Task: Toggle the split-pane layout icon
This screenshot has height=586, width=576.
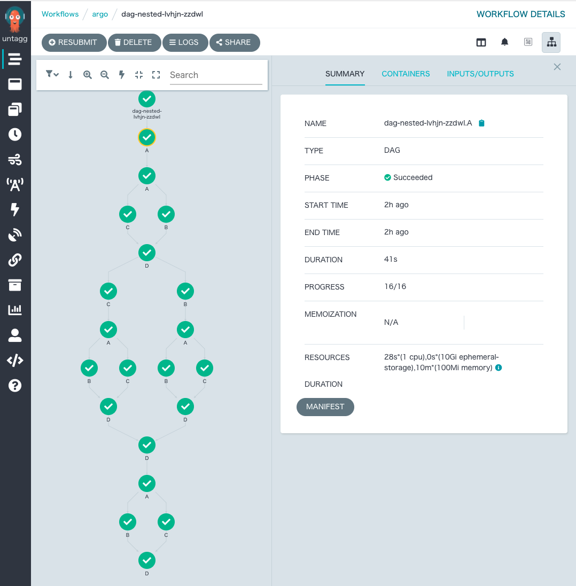Action: tap(481, 42)
